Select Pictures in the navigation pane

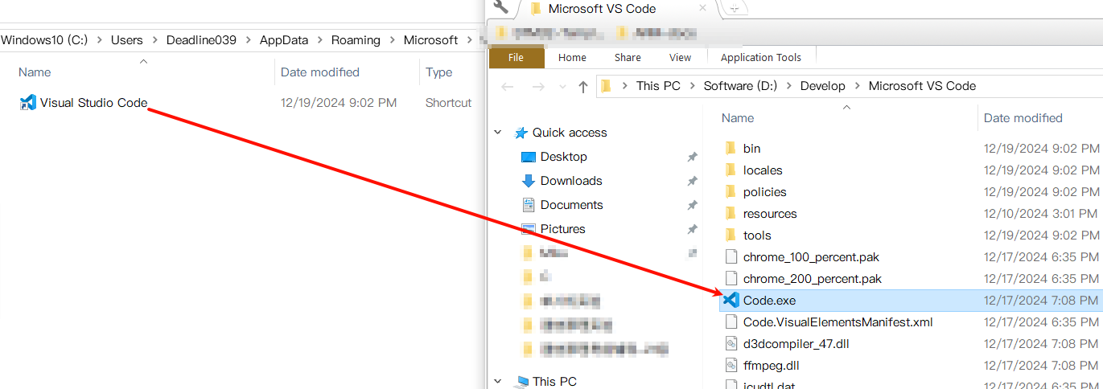click(562, 229)
